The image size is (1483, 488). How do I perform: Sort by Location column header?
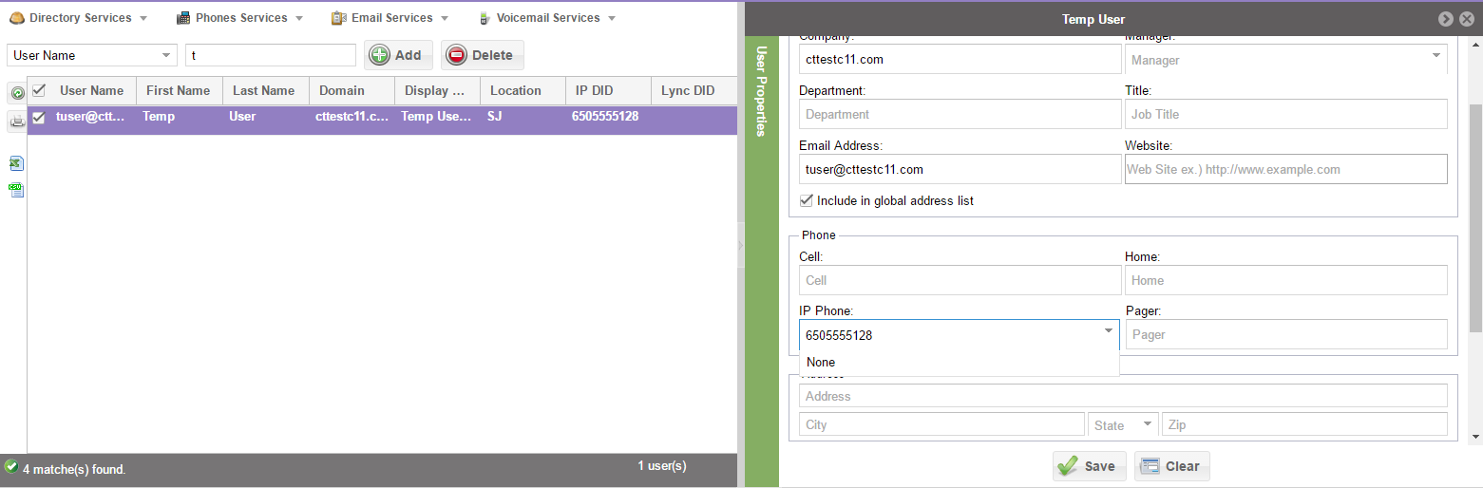(x=522, y=91)
